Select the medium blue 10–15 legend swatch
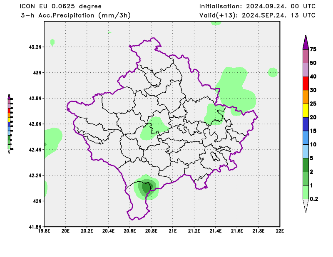The image size is (333, 257). [306, 138]
